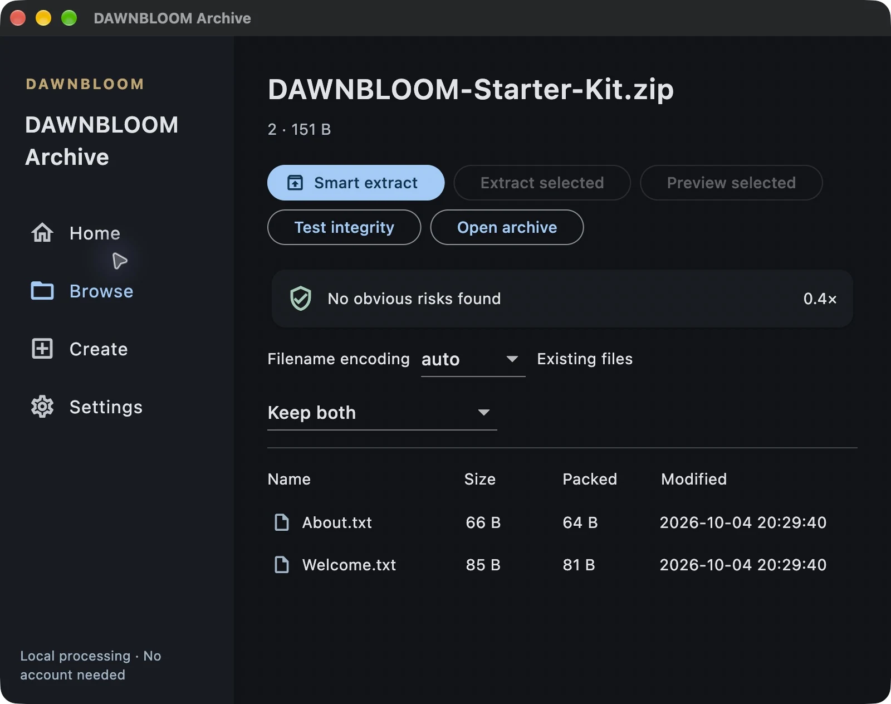The width and height of the screenshot is (891, 704).
Task: Click the 0.4× compression ratio value
Action: [820, 299]
